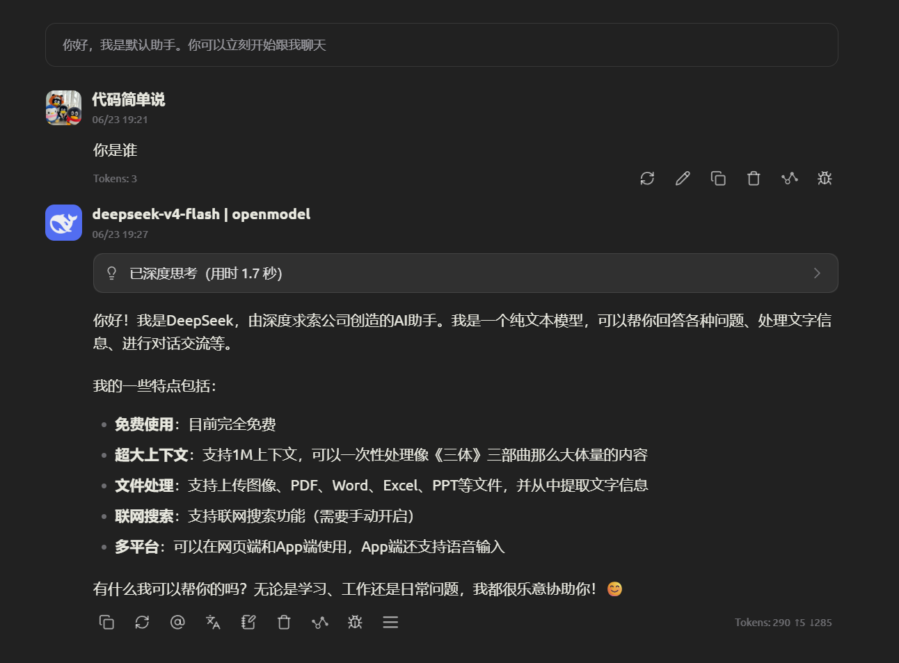Image resolution: width=899 pixels, height=663 pixels.
Task: Click the timestamp 06/23 19:21
Action: pos(120,120)
